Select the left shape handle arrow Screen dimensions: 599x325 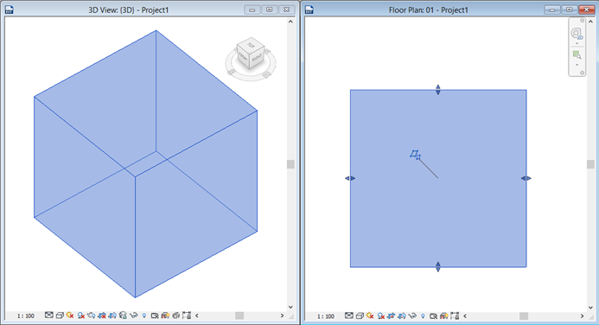tap(350, 178)
